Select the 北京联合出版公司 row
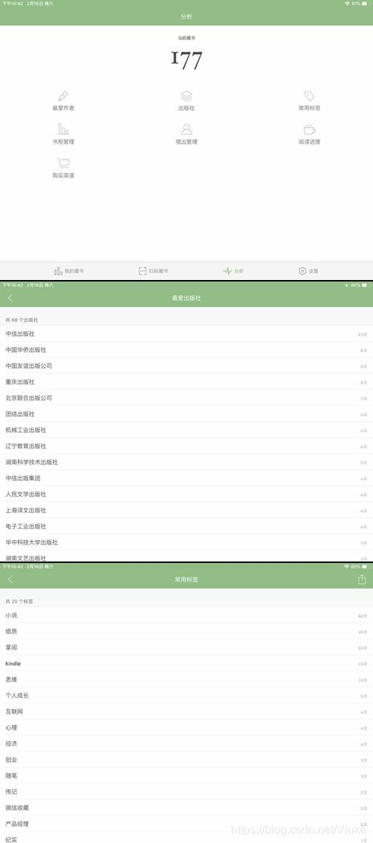373x843 pixels. coord(186,398)
